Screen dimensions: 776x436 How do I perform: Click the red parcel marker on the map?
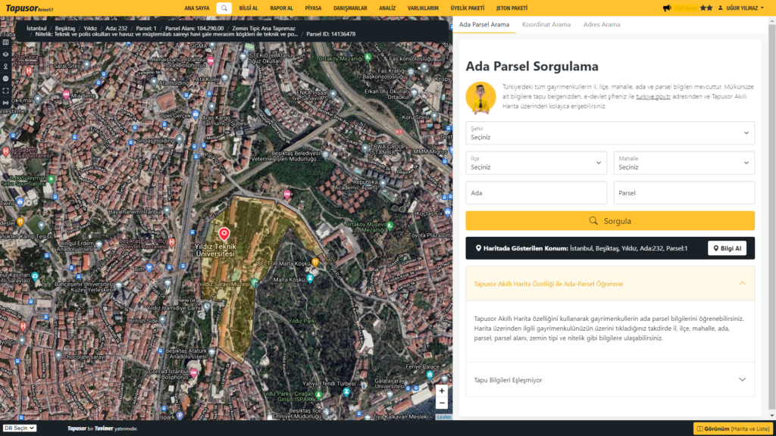[x=224, y=234]
